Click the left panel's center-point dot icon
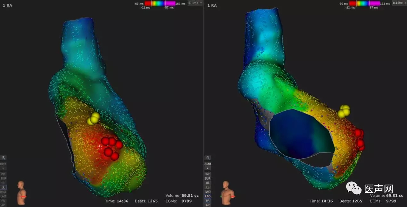 (3, 168)
